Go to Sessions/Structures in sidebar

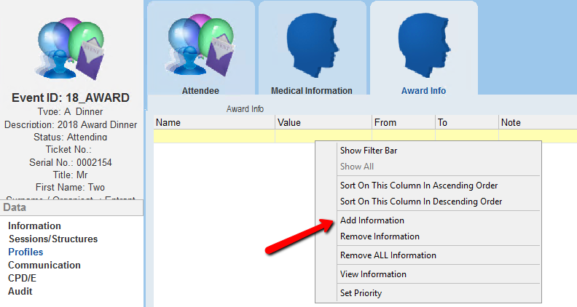(52, 239)
